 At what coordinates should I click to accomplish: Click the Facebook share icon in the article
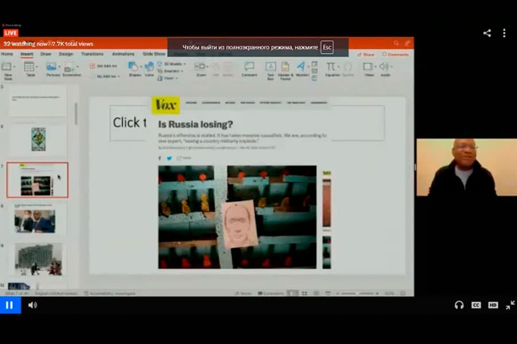[160, 158]
